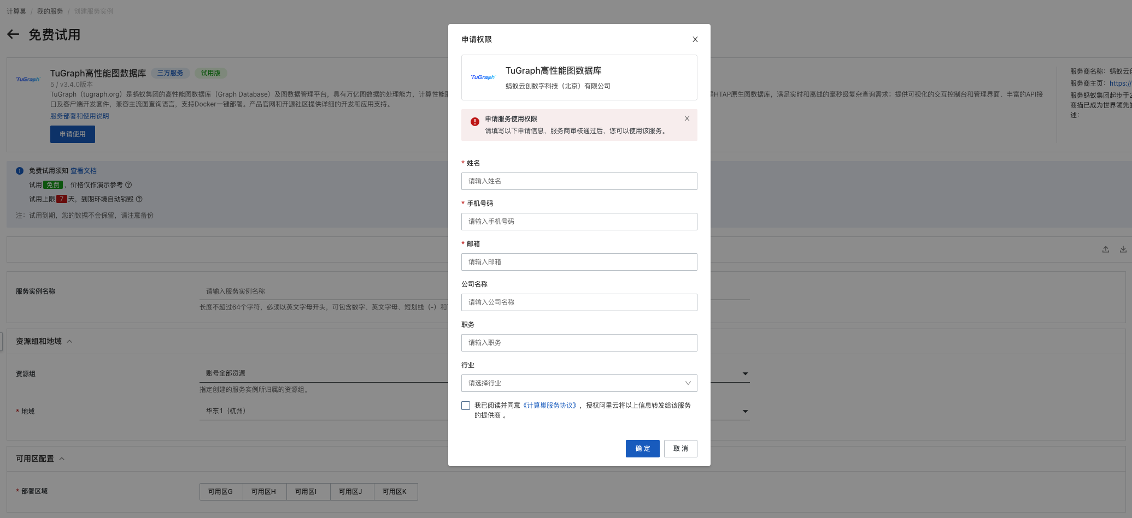
Task: Collapse the 可用区配置 section
Action: coord(62,459)
